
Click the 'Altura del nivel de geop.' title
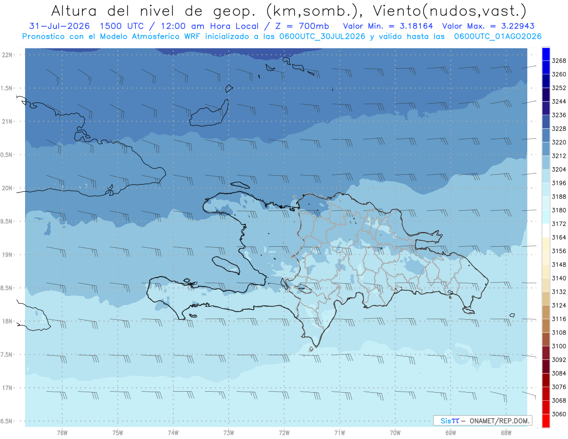tap(153, 10)
